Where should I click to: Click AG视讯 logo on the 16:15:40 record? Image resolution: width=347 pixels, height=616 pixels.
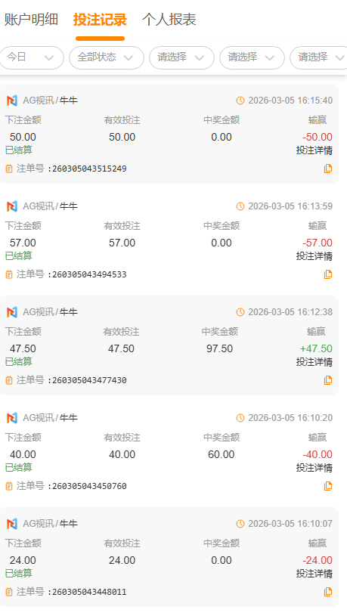click(12, 101)
